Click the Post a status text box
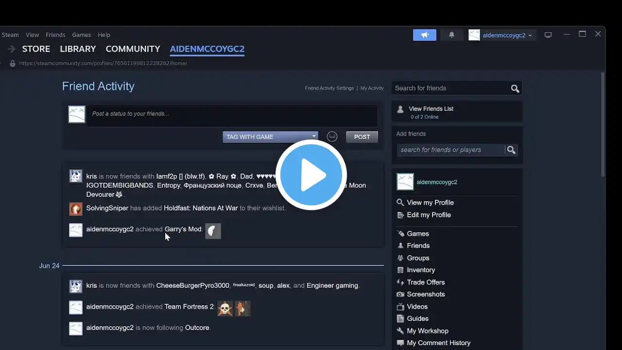Image resolution: width=622 pixels, height=350 pixels. pyautogui.click(x=232, y=117)
